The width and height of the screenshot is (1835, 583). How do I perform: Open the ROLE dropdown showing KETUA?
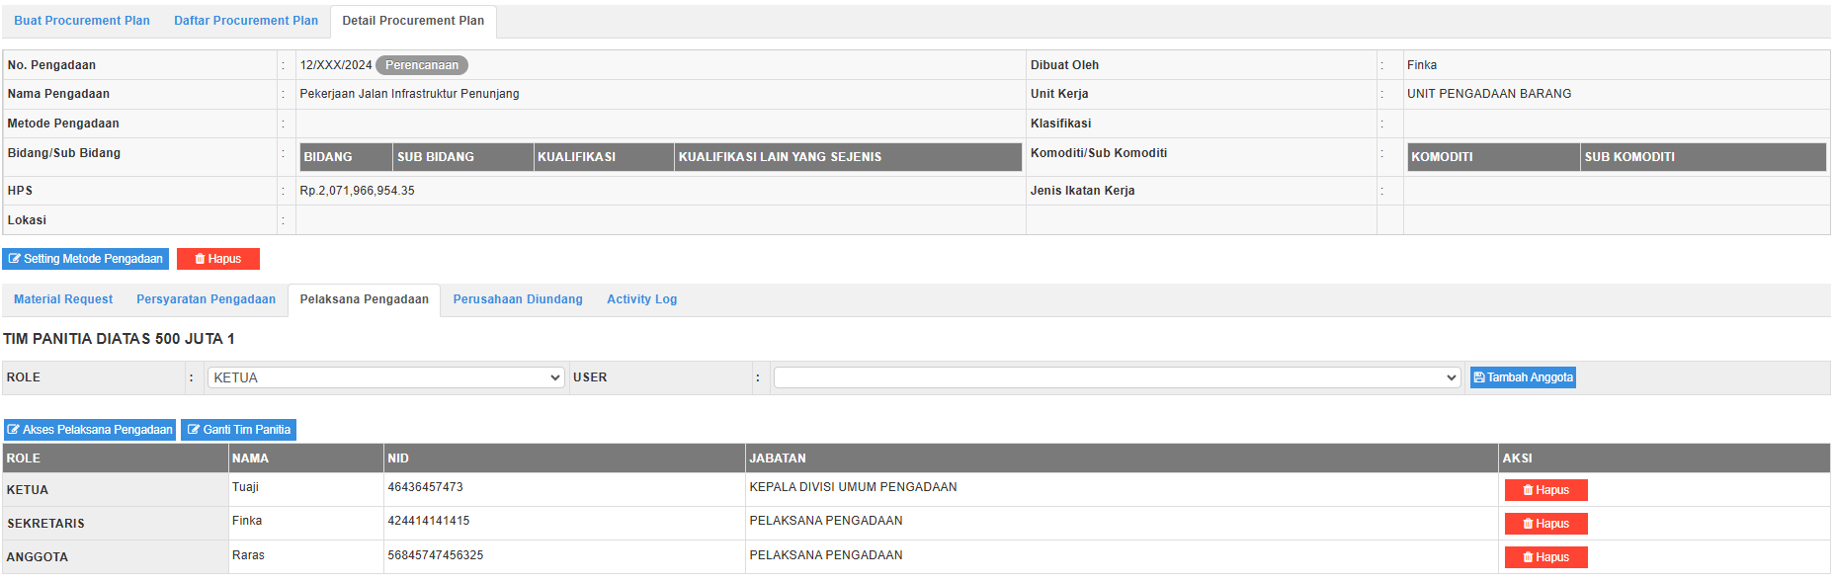point(385,377)
